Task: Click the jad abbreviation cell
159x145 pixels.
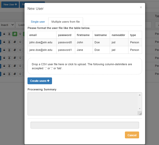Action: coord(119,50)
